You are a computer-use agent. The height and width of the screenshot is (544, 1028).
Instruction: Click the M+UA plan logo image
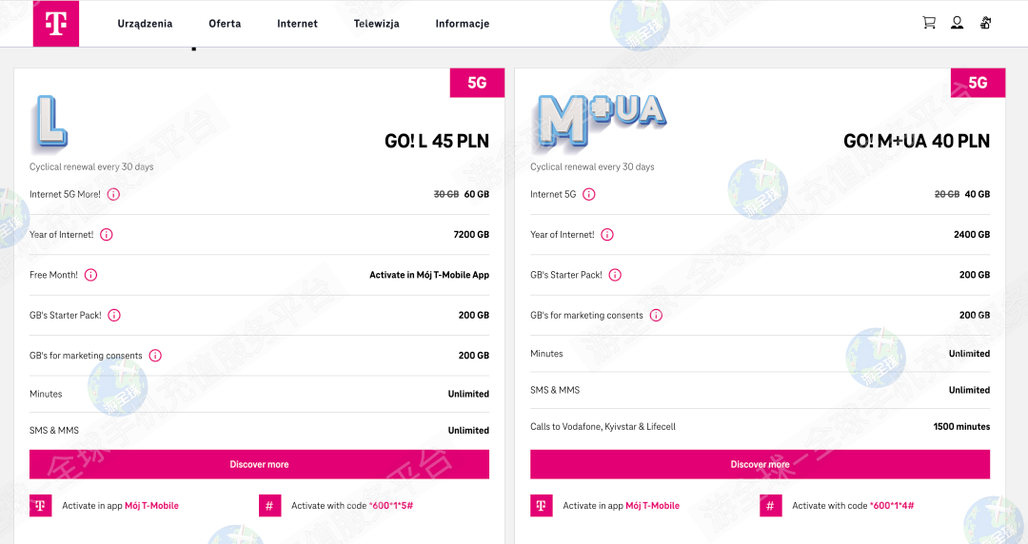600,122
